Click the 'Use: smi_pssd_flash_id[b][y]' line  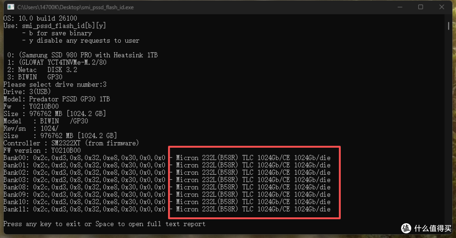(x=54, y=26)
